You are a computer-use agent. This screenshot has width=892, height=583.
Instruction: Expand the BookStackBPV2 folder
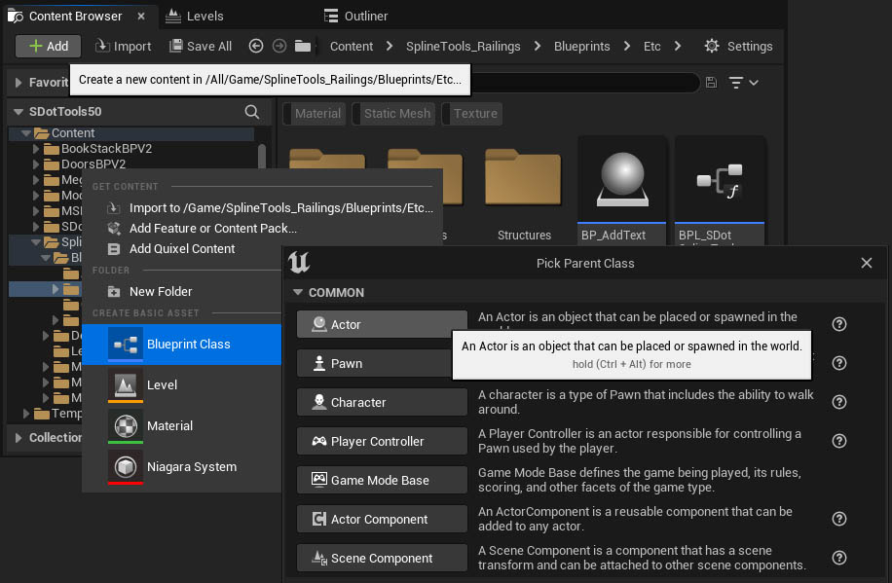36,149
